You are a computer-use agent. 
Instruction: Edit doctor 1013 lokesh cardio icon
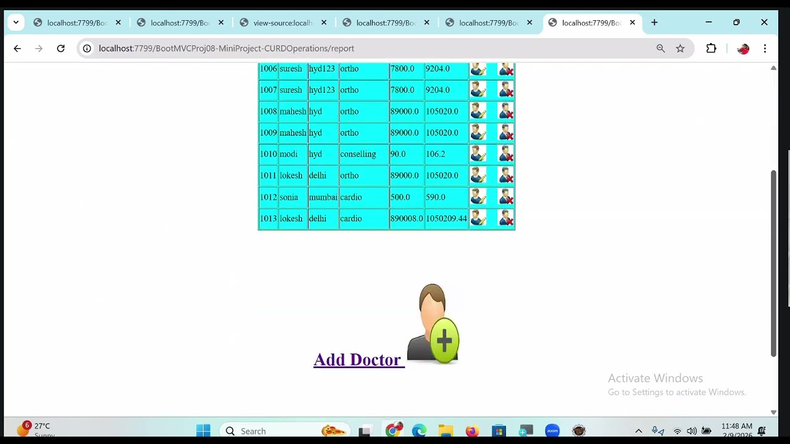478,218
